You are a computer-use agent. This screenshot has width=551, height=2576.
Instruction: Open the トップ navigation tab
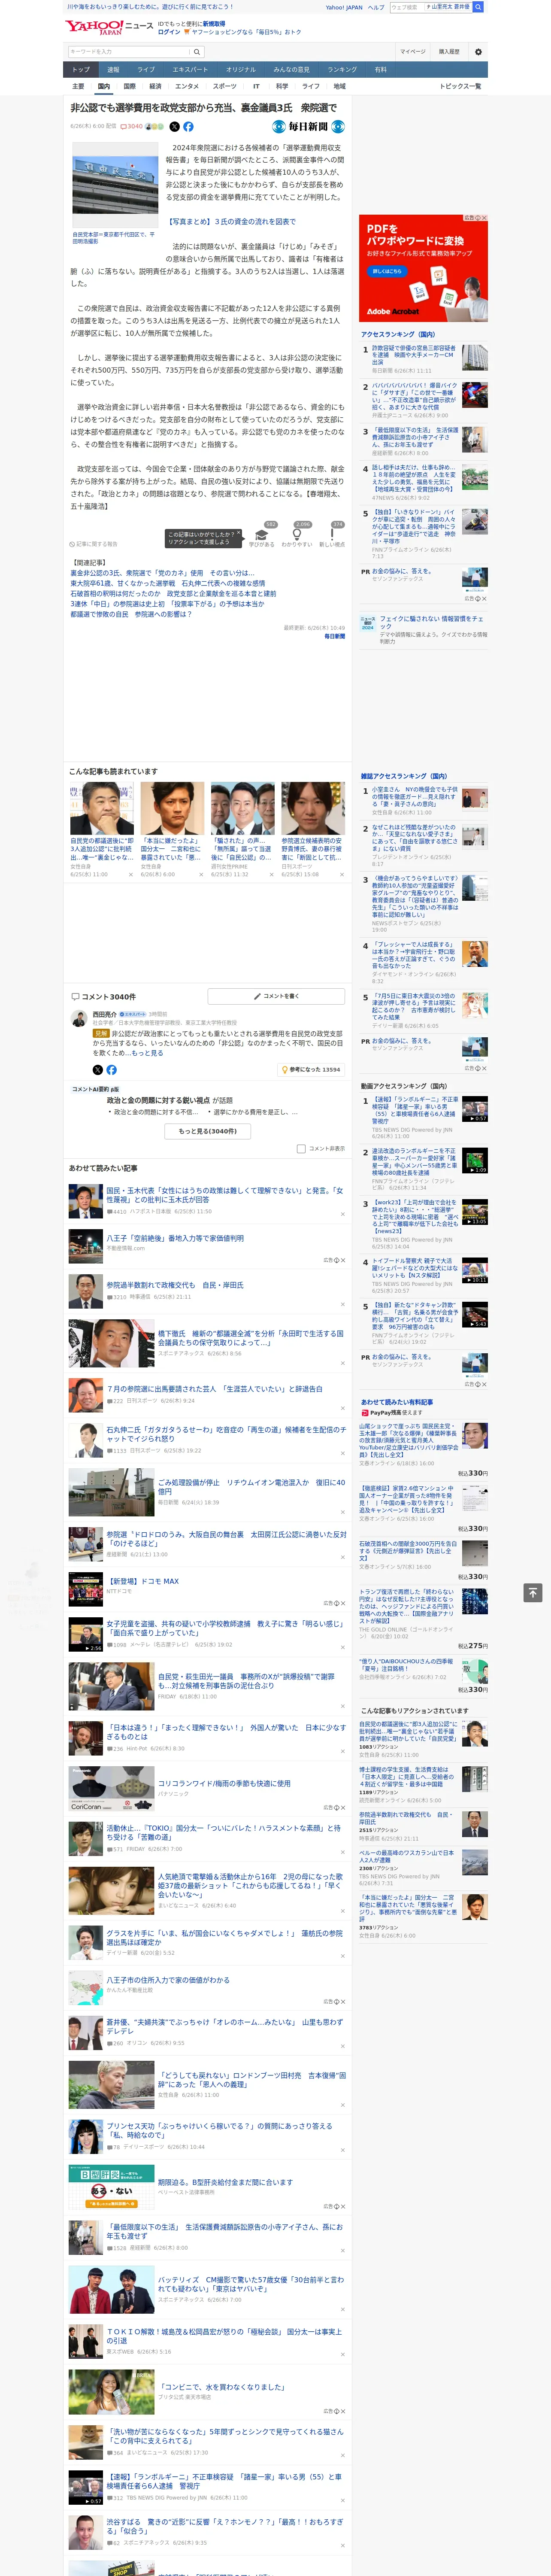click(x=81, y=70)
